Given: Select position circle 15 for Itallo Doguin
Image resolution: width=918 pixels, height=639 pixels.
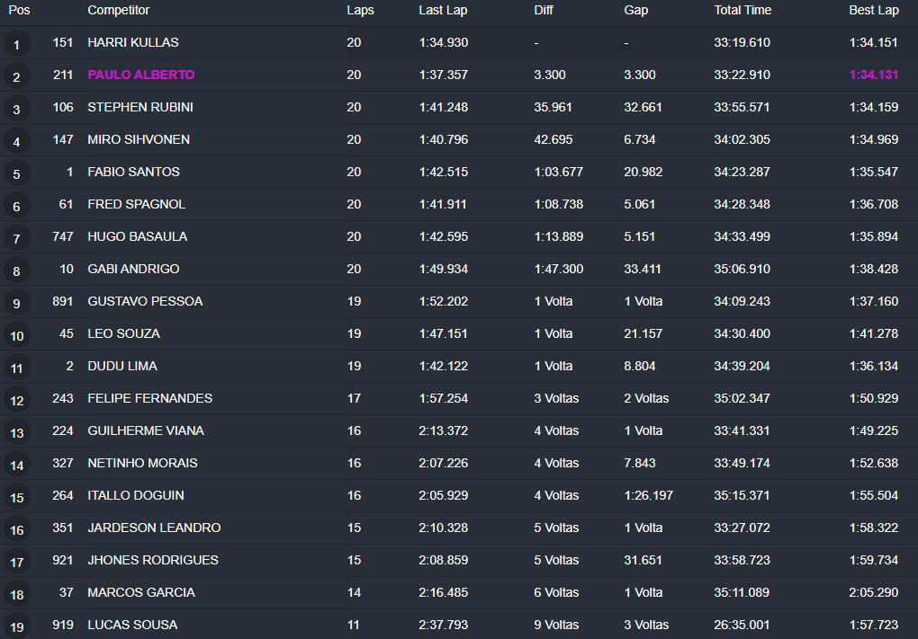Looking at the screenshot, I should coord(16,498).
